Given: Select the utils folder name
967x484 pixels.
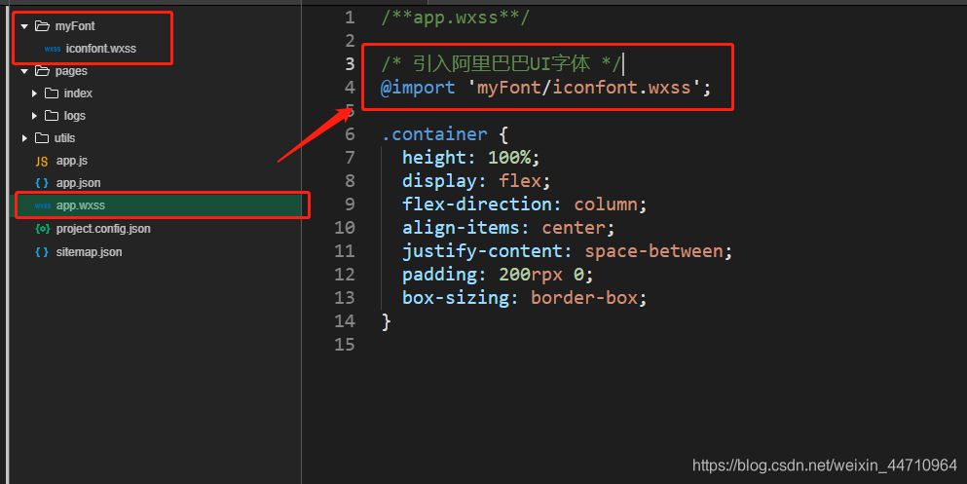Looking at the screenshot, I should (x=64, y=138).
